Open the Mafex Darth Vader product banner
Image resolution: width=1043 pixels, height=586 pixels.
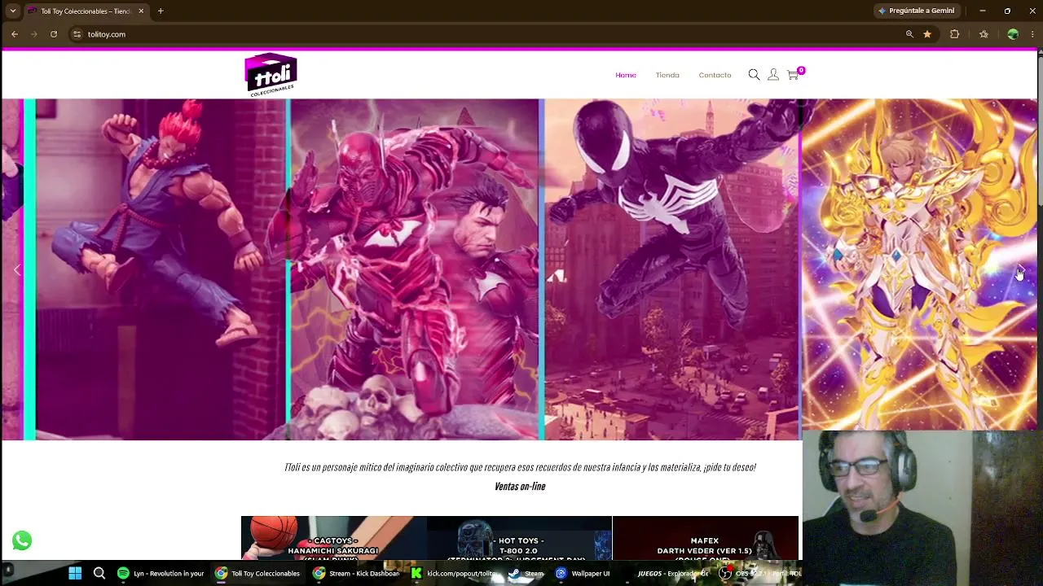pyautogui.click(x=706, y=538)
